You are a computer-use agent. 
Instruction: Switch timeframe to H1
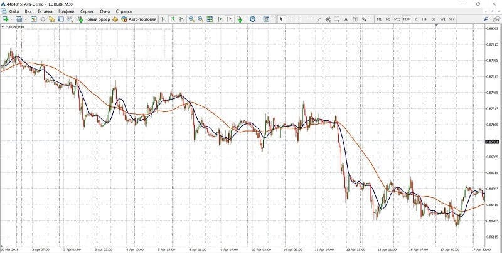(x=415, y=19)
